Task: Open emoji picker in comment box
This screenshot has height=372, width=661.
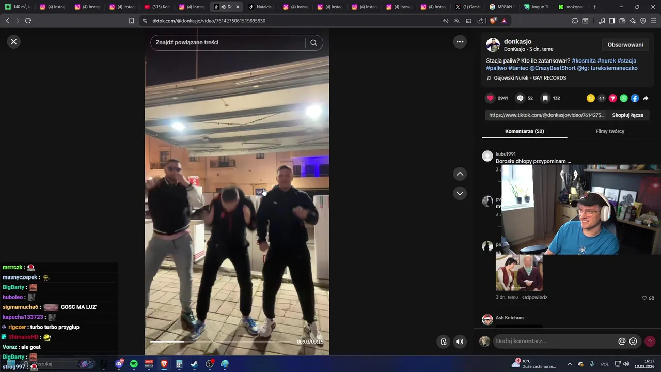Action: (x=633, y=342)
